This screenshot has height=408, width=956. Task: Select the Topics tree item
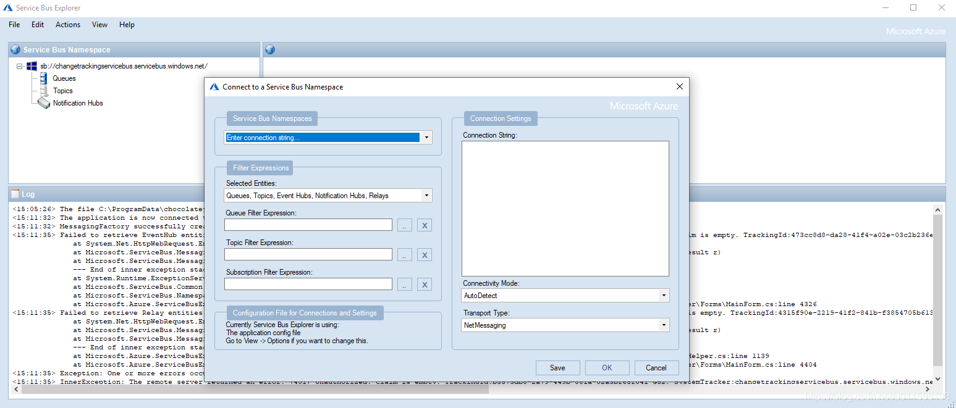[x=63, y=91]
